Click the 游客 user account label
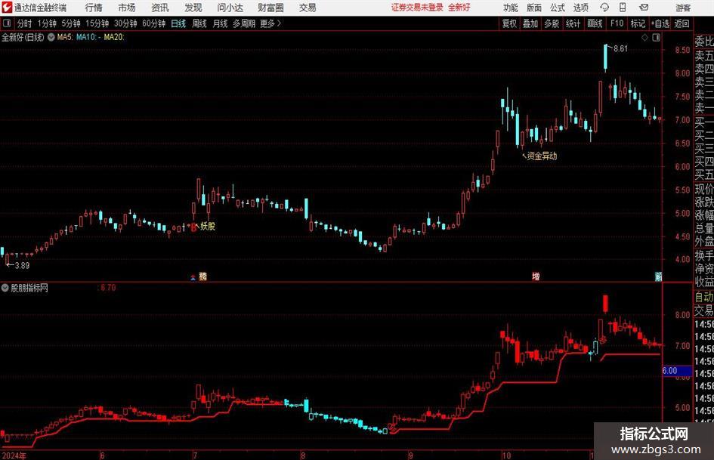714x460 pixels. (x=682, y=8)
